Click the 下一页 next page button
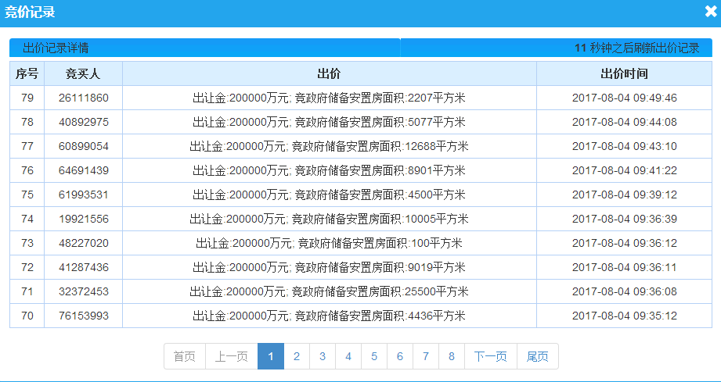The height and width of the screenshot is (382, 721). point(490,356)
